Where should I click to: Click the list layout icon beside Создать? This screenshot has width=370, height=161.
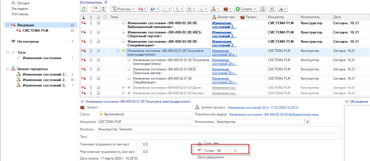click(263, 9)
